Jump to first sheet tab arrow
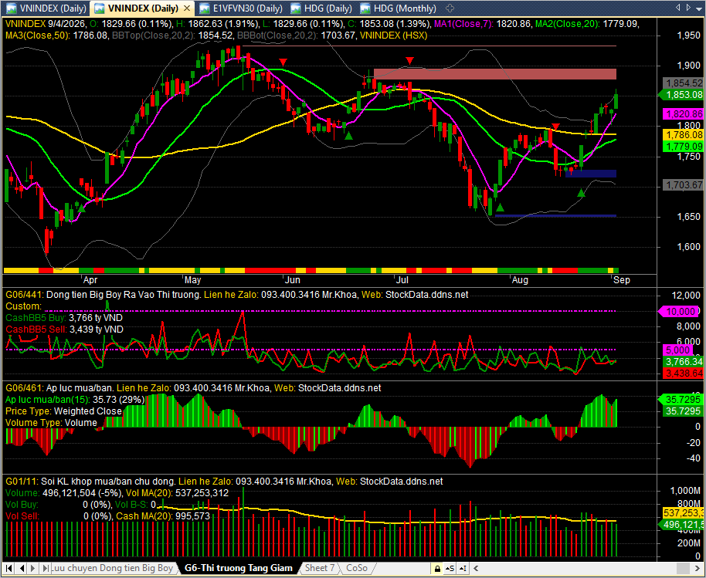The image size is (706, 578). (9, 568)
